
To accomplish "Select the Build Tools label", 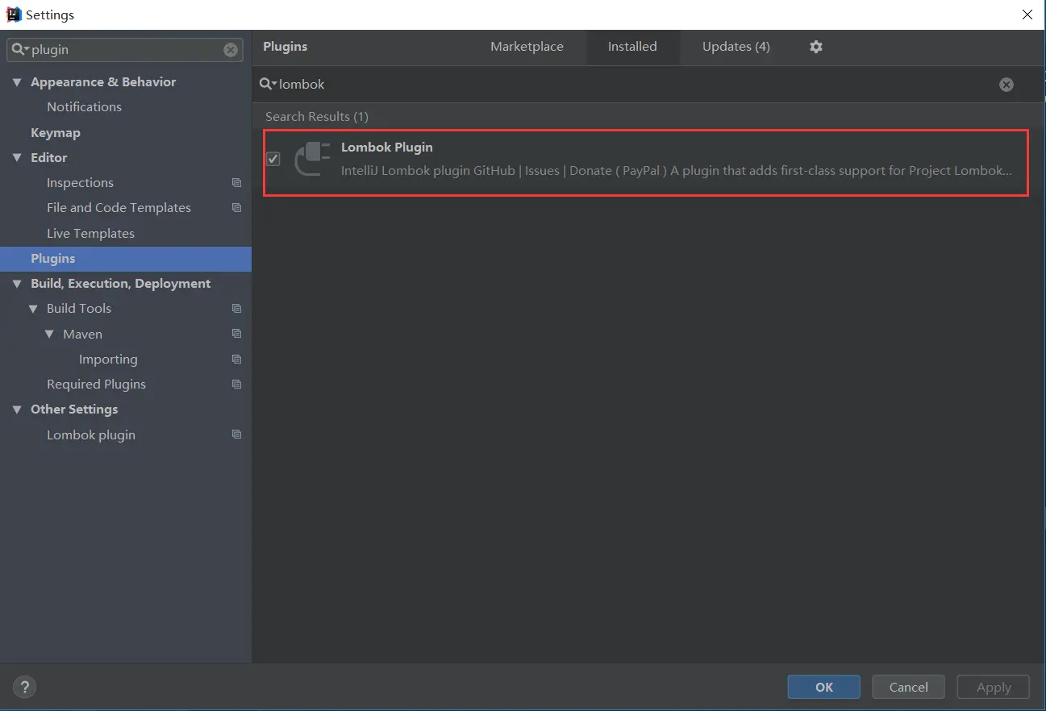I will click(79, 309).
